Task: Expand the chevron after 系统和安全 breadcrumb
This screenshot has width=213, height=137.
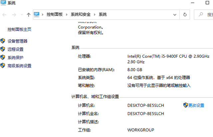Action: click(x=95, y=15)
